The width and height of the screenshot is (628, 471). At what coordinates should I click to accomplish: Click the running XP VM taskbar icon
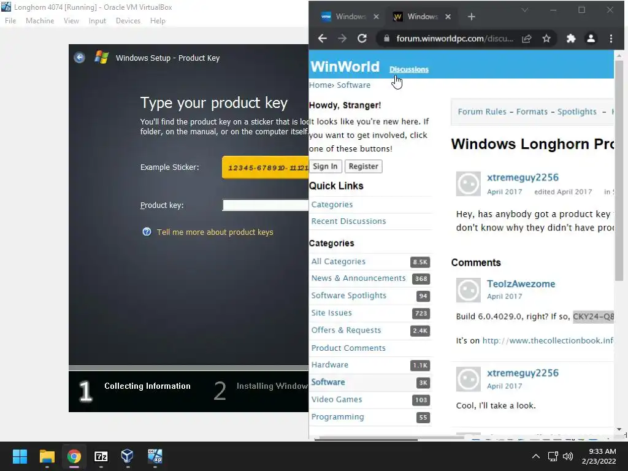pos(155,456)
